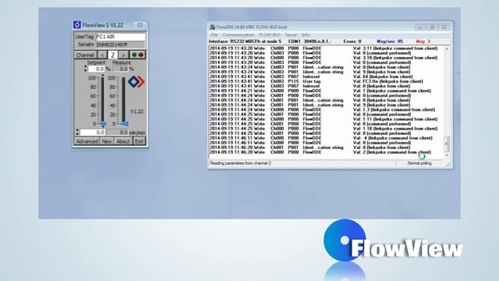Click the About button in FlowView
This screenshot has width=499, height=281.
[x=123, y=141]
